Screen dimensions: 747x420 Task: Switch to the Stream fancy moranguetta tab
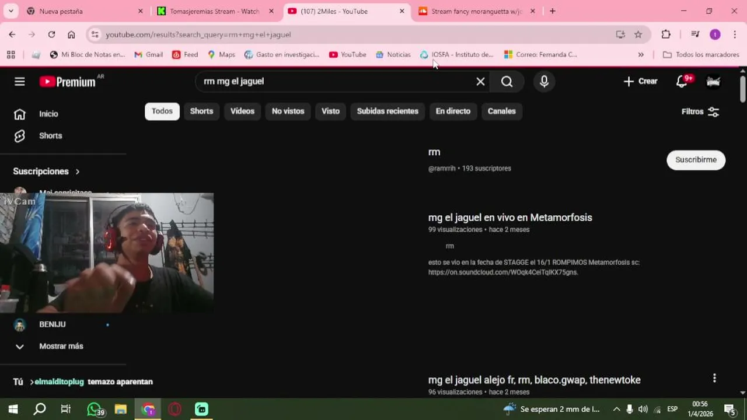click(x=476, y=11)
